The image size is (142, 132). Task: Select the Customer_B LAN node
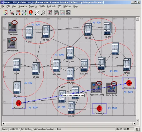coord(99,109)
